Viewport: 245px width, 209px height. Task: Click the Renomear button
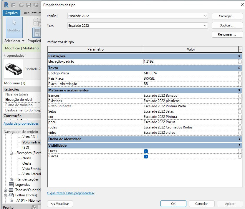coord(227,34)
